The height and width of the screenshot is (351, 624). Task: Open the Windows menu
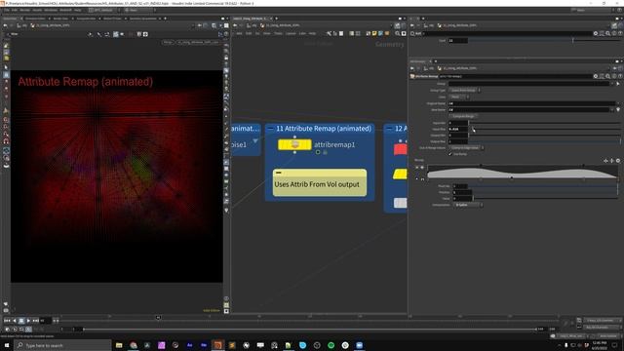(x=51, y=10)
